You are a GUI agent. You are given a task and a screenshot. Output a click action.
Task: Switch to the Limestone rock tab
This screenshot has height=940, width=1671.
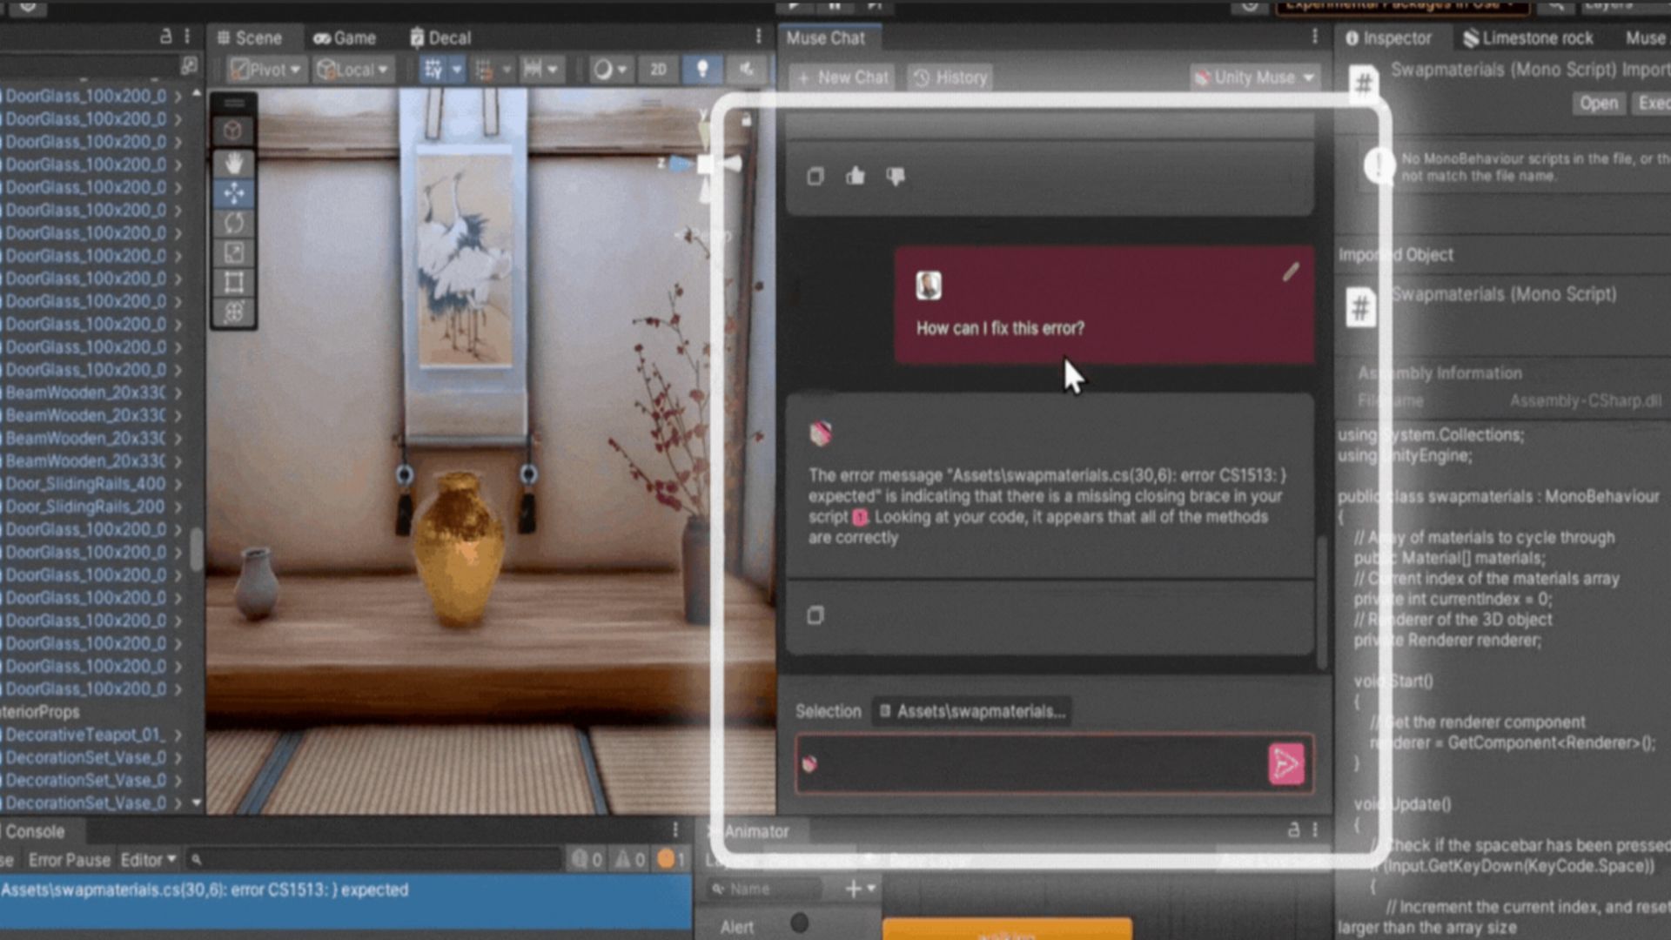click(x=1528, y=38)
